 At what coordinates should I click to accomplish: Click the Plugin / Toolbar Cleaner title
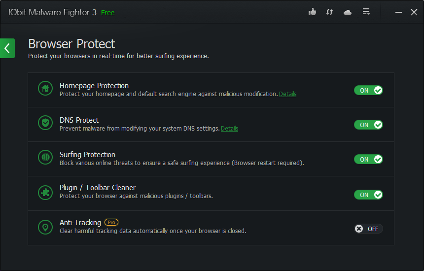pos(97,188)
